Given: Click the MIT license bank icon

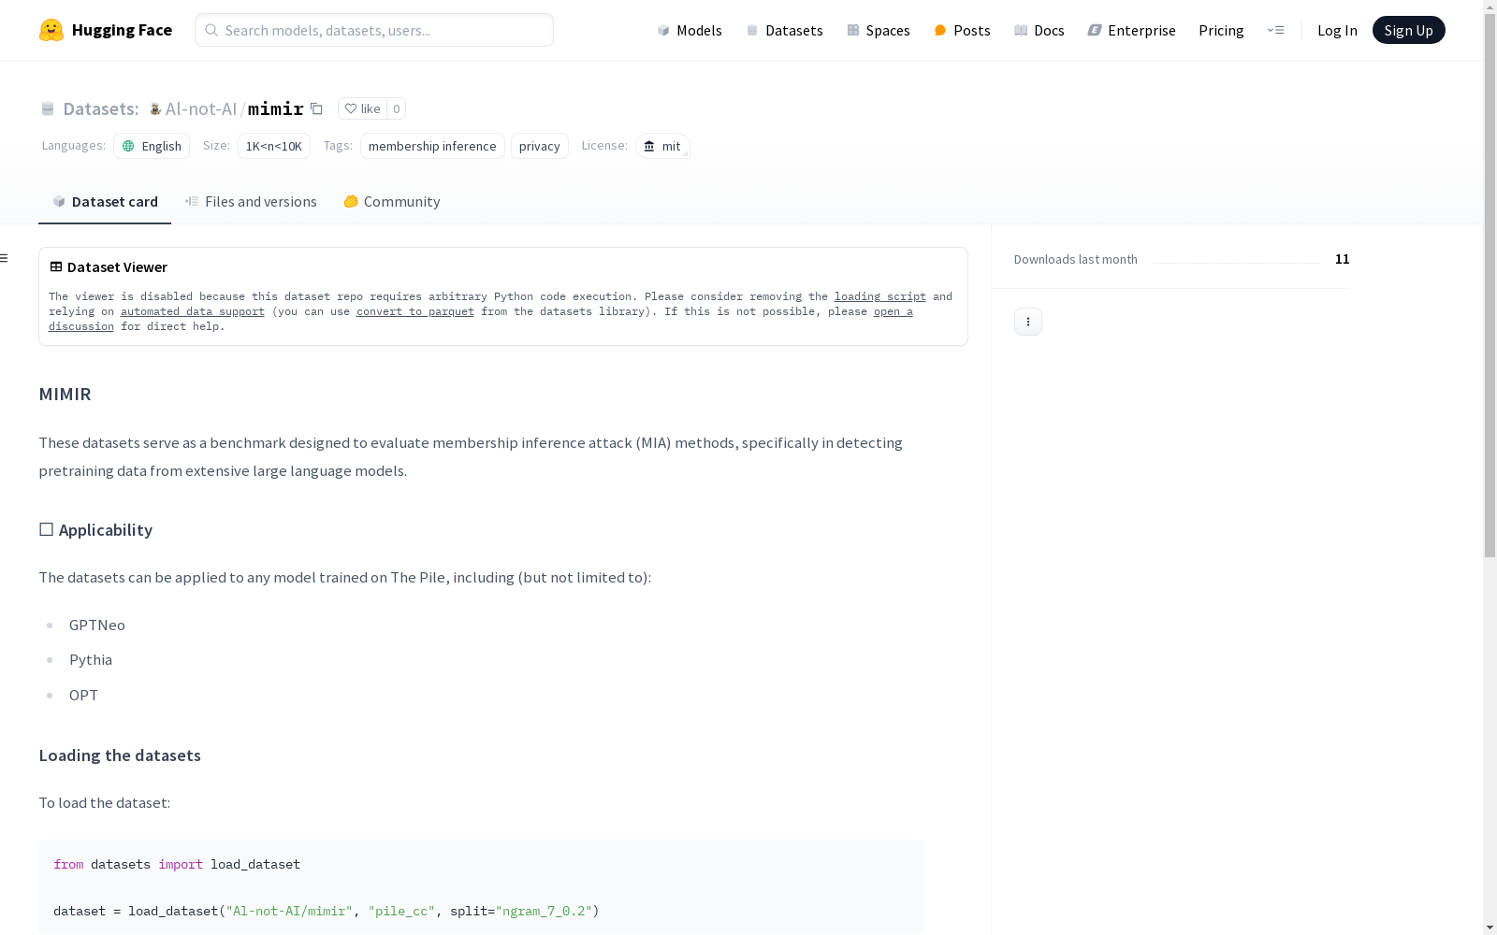Looking at the screenshot, I should [649, 146].
